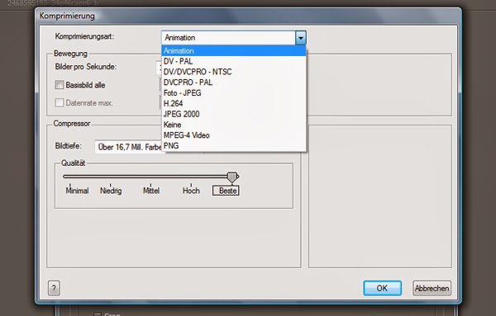Screen dimensions: 496x316
Task: Set quality to Hoch label
Action: click(191, 191)
